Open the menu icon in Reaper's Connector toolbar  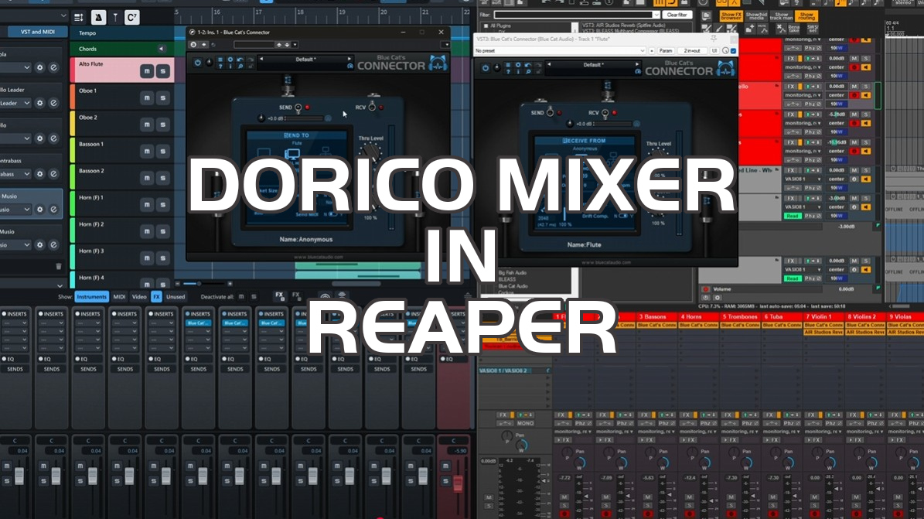pos(508,66)
